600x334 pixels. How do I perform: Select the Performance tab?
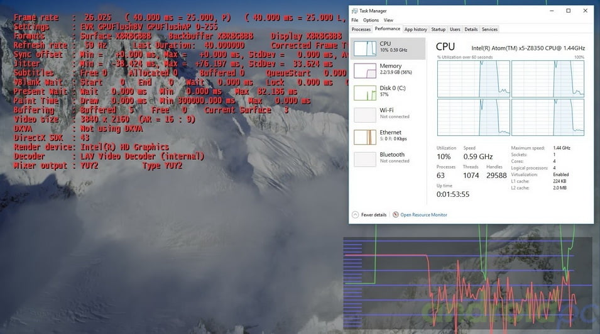click(x=387, y=29)
